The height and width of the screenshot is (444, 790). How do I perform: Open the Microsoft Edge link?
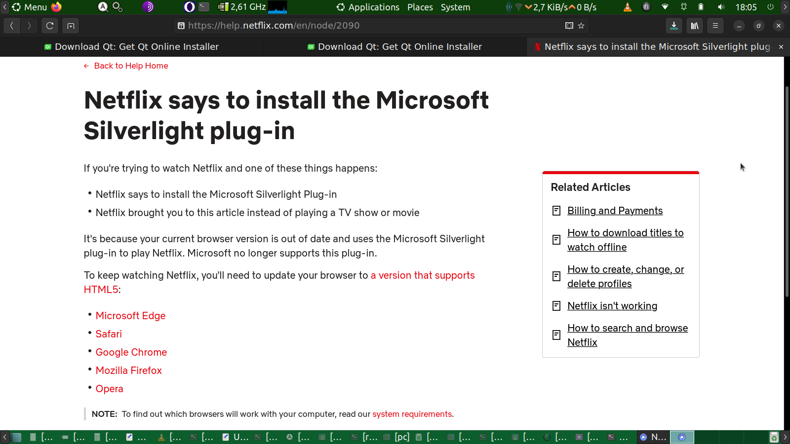pos(130,316)
